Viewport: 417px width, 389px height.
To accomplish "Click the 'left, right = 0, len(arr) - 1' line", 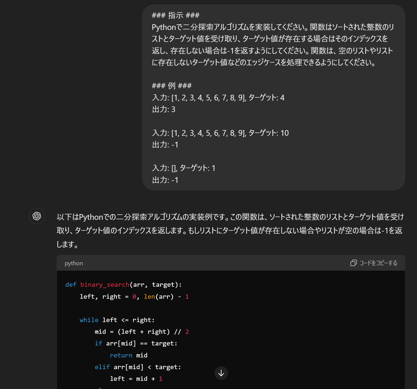I will (134, 297).
